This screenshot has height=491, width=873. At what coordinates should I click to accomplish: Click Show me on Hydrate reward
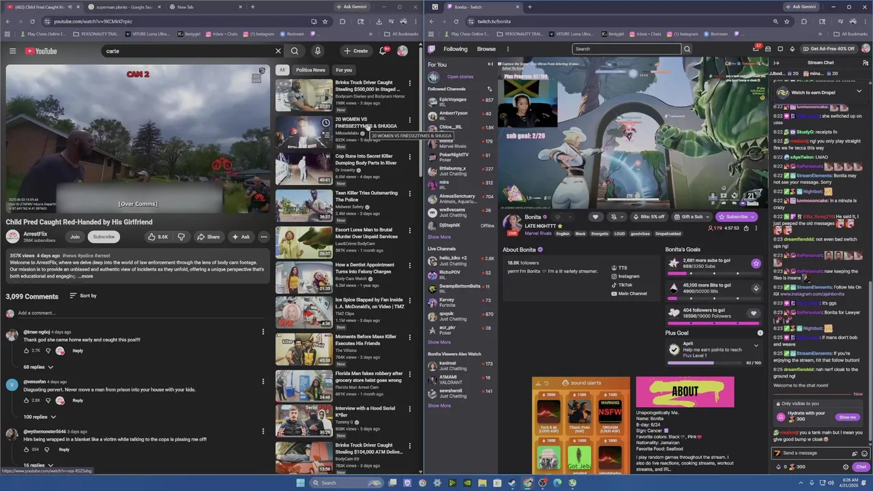click(x=847, y=417)
